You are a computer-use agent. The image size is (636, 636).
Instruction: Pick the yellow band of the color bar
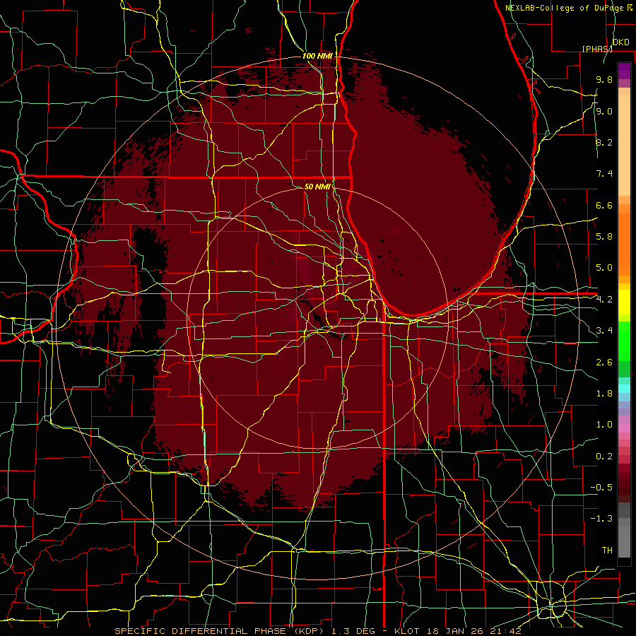click(x=624, y=302)
